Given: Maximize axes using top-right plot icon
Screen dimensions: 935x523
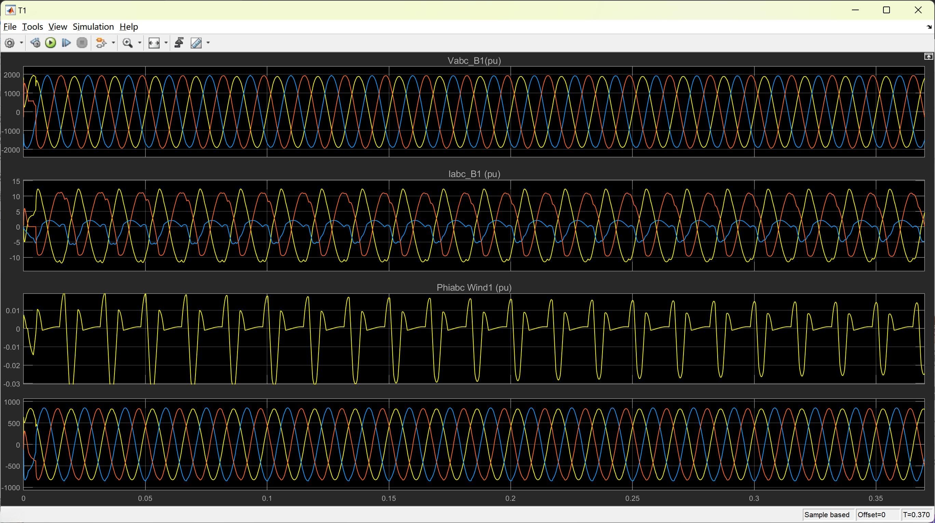Looking at the screenshot, I should (929, 57).
